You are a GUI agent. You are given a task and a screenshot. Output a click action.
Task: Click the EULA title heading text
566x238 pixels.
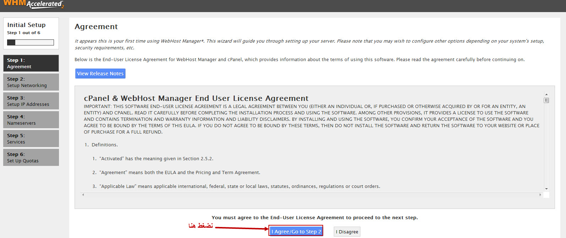[x=196, y=98]
